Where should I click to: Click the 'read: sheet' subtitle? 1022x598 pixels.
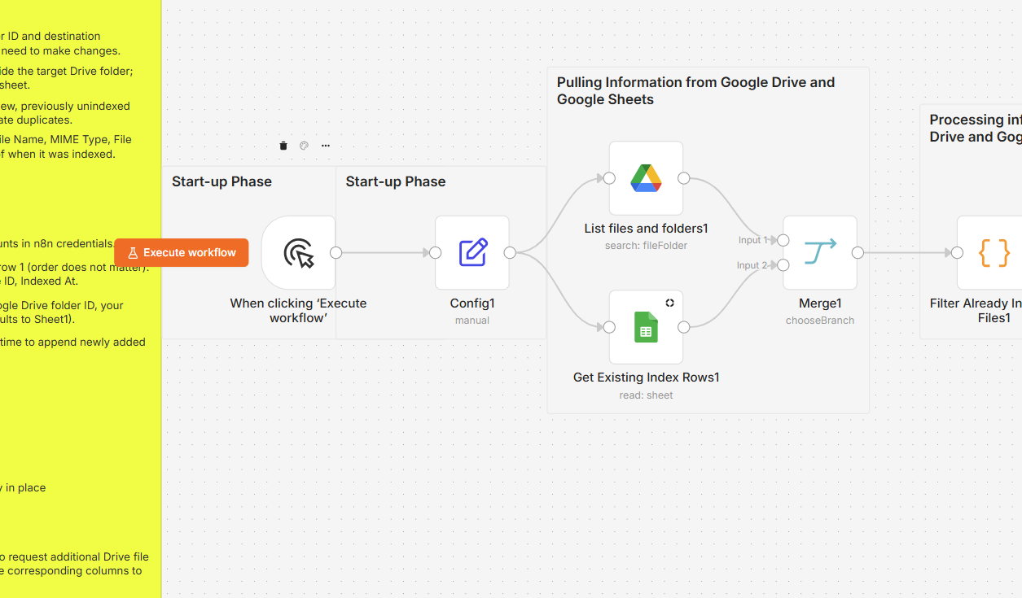click(647, 395)
